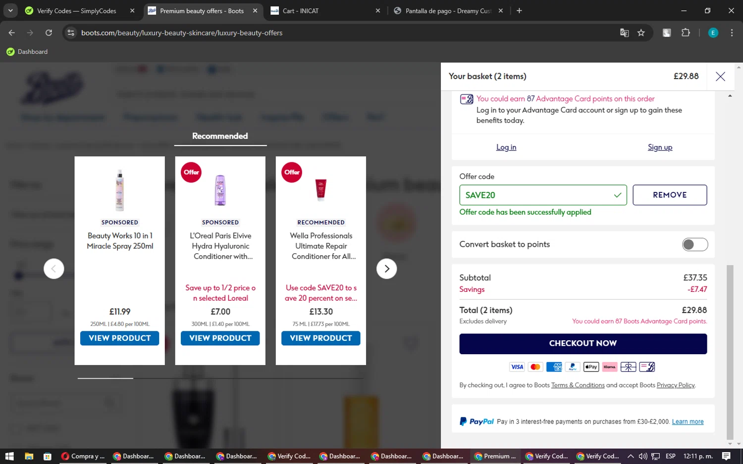Viewport: 743px width, 464px height.
Task: Go back to previous page
Action: [x=12, y=33]
